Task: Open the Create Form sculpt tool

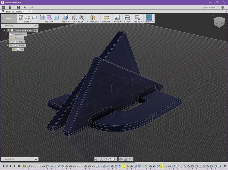Action: click(x=49, y=17)
